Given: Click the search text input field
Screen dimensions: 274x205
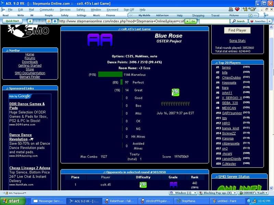Looking at the screenshot, I should (x=214, y=21).
